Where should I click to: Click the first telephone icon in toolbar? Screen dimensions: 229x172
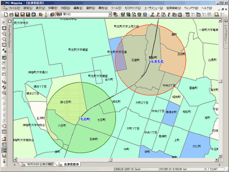pos(139,15)
